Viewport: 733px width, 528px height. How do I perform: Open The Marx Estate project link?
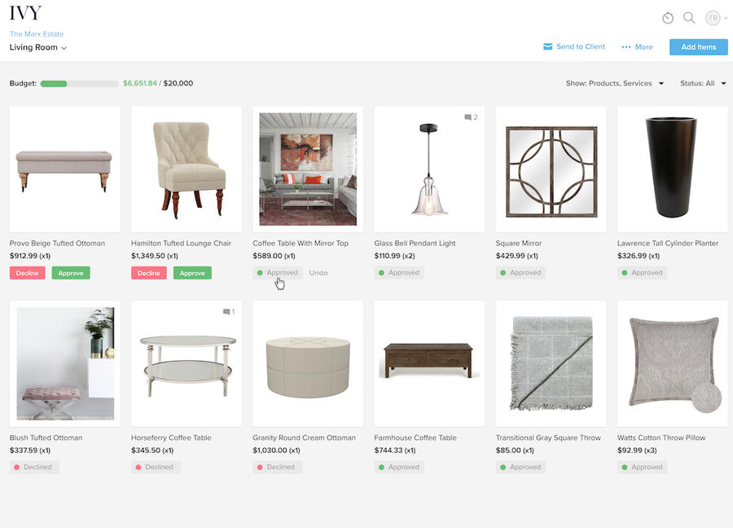(x=37, y=33)
